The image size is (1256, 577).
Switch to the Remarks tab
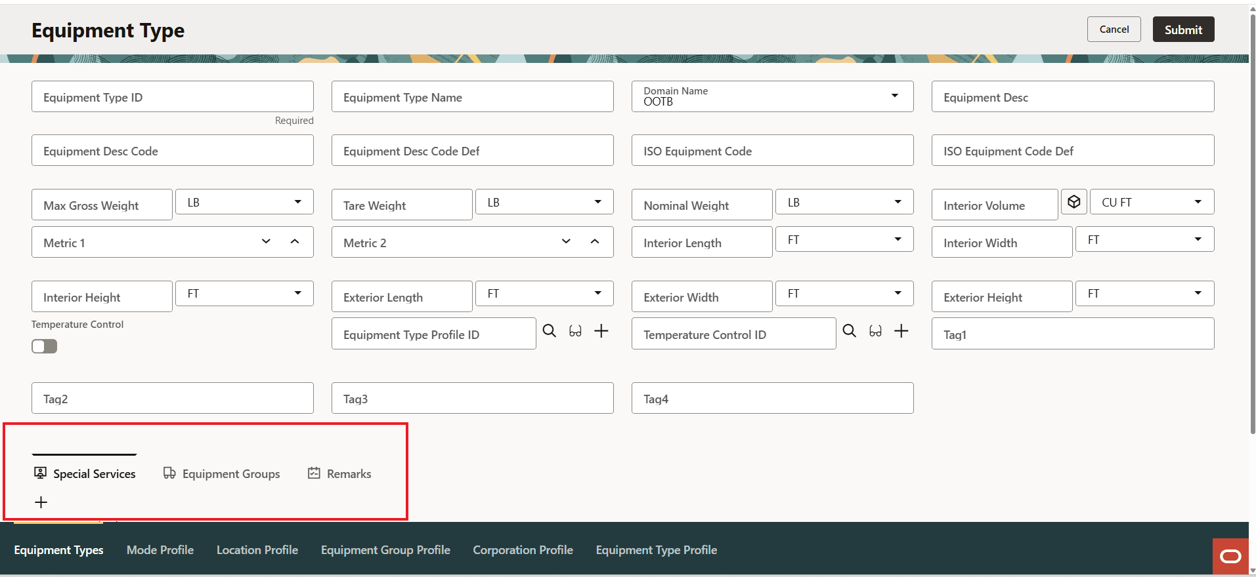[x=339, y=473]
